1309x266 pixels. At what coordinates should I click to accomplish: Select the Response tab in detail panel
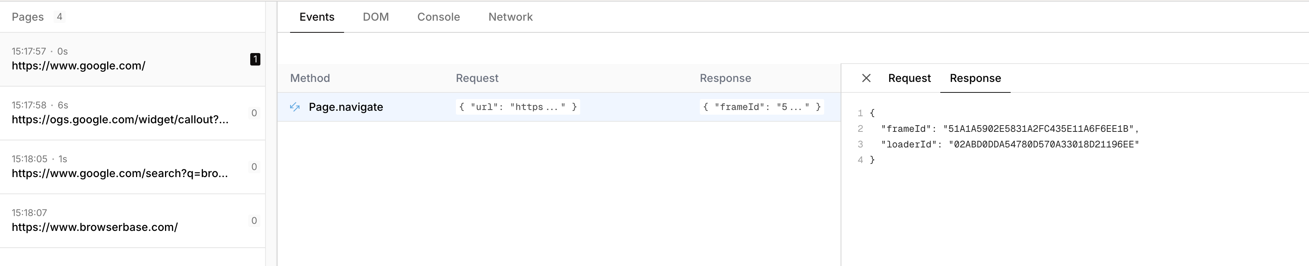click(x=975, y=78)
